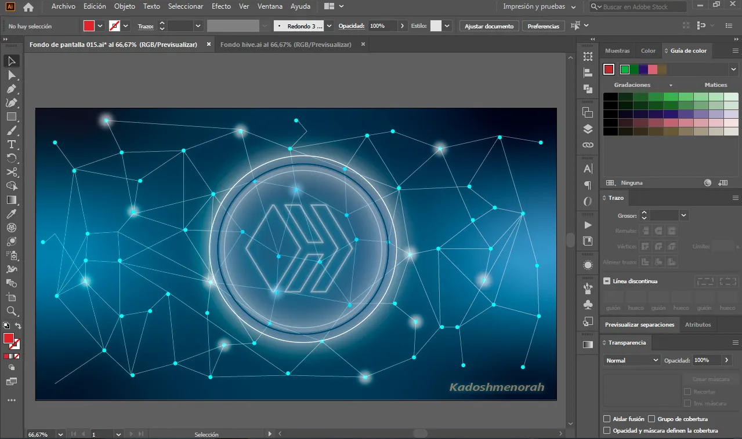Switch to Fondo hive.ai document tab

[285, 45]
